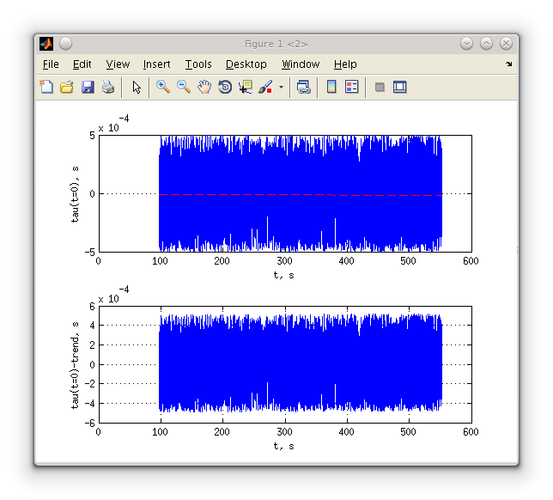Select the Pan hand tool
553x500 pixels.
tap(204, 87)
